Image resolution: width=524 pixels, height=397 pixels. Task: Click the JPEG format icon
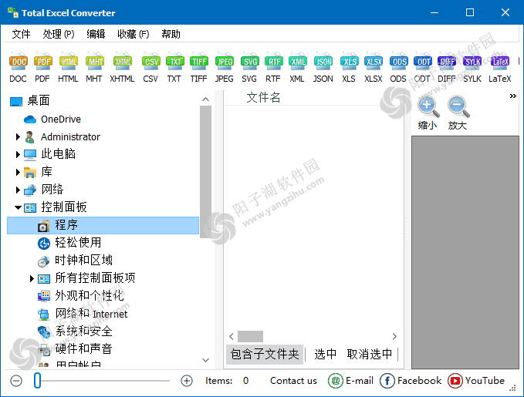pyautogui.click(x=225, y=62)
